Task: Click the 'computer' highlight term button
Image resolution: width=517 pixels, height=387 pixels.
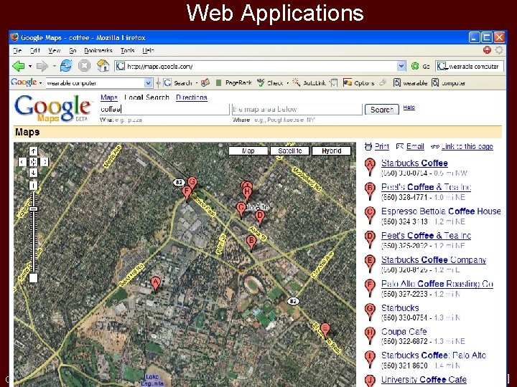Action: click(448, 83)
